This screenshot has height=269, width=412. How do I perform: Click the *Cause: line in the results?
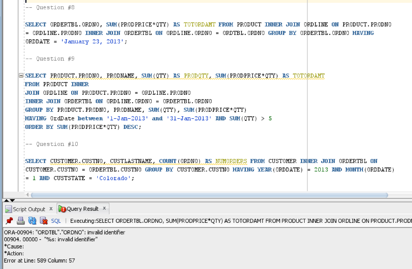14,247
